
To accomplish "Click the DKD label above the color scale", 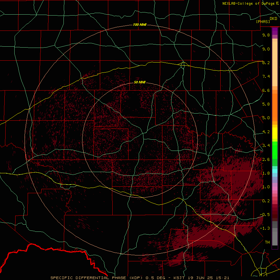I will point(273,18).
